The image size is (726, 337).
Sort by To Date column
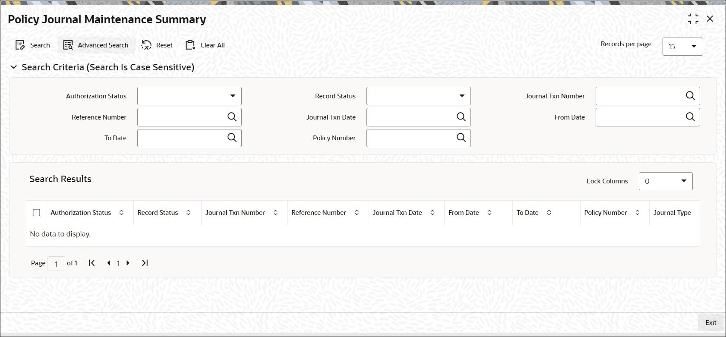pyautogui.click(x=549, y=213)
